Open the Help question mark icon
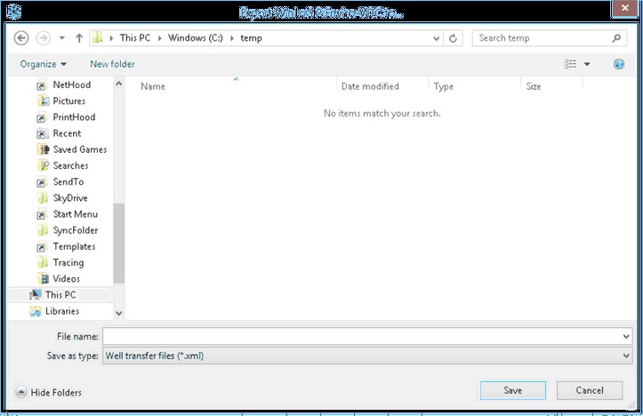643x416 pixels. (619, 64)
